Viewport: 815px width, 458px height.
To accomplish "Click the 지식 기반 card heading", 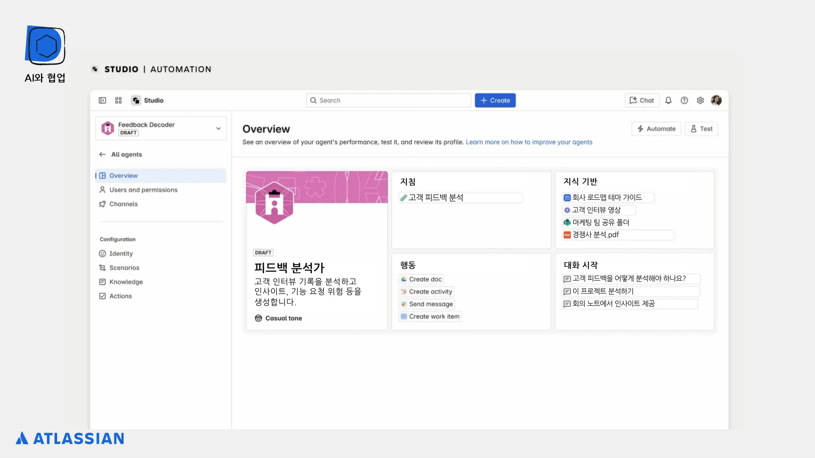I will coord(581,182).
